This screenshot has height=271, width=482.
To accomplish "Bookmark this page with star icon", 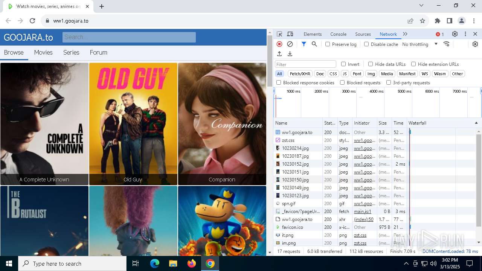I will pos(423,21).
